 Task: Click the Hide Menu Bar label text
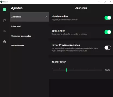pos(60,16)
